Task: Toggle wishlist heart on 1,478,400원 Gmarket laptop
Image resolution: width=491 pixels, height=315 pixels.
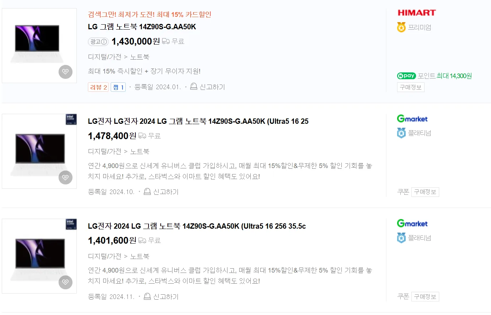Action: click(x=65, y=177)
